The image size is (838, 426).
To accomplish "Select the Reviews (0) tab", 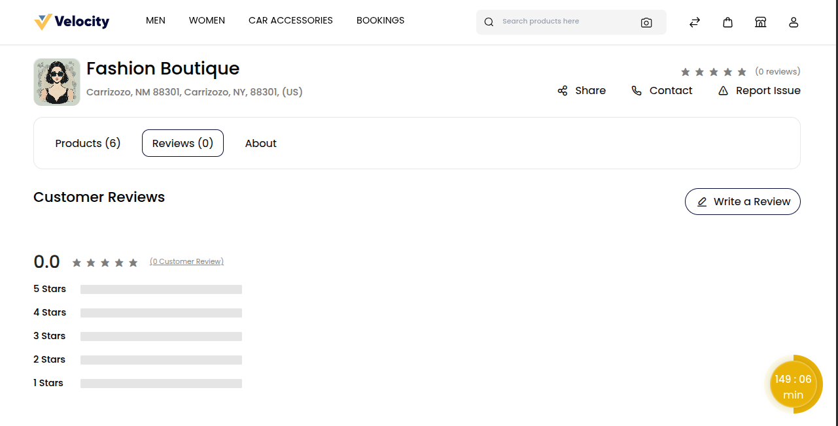I will pyautogui.click(x=183, y=143).
